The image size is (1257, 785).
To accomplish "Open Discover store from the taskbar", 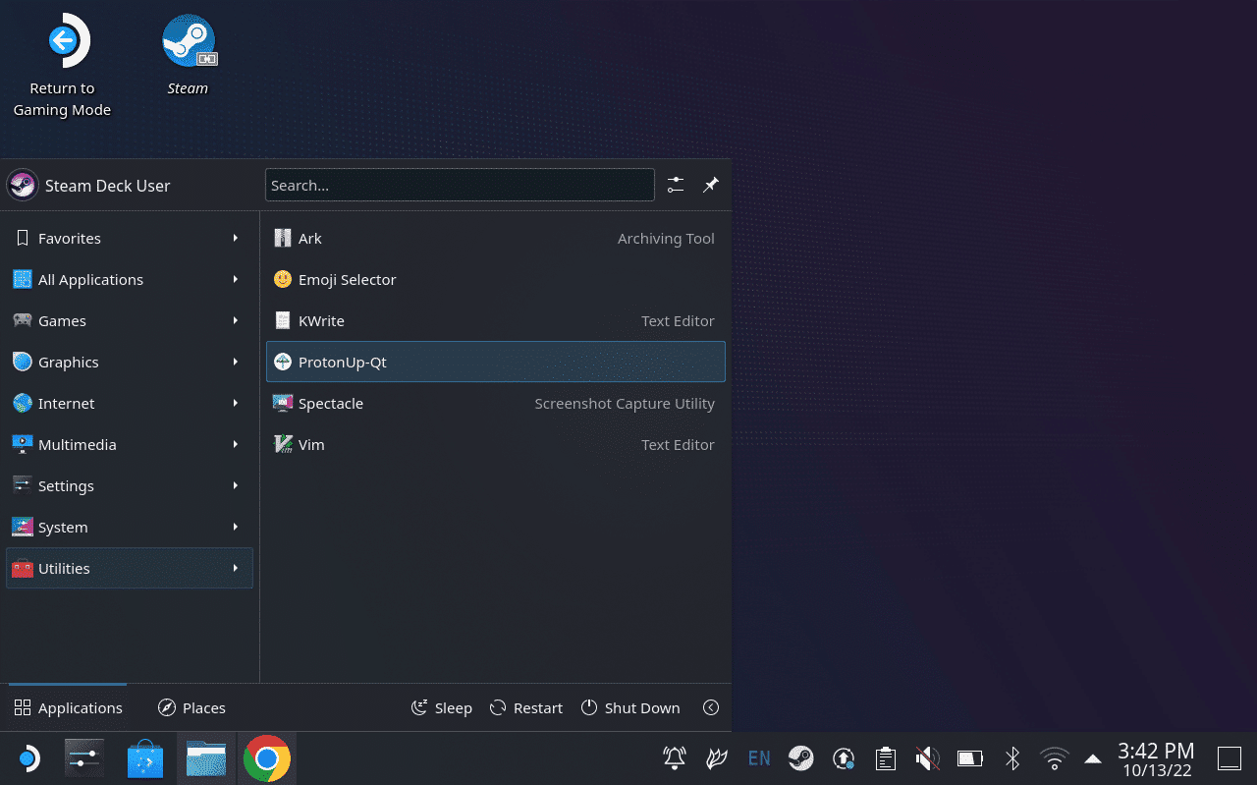I will click(x=145, y=758).
